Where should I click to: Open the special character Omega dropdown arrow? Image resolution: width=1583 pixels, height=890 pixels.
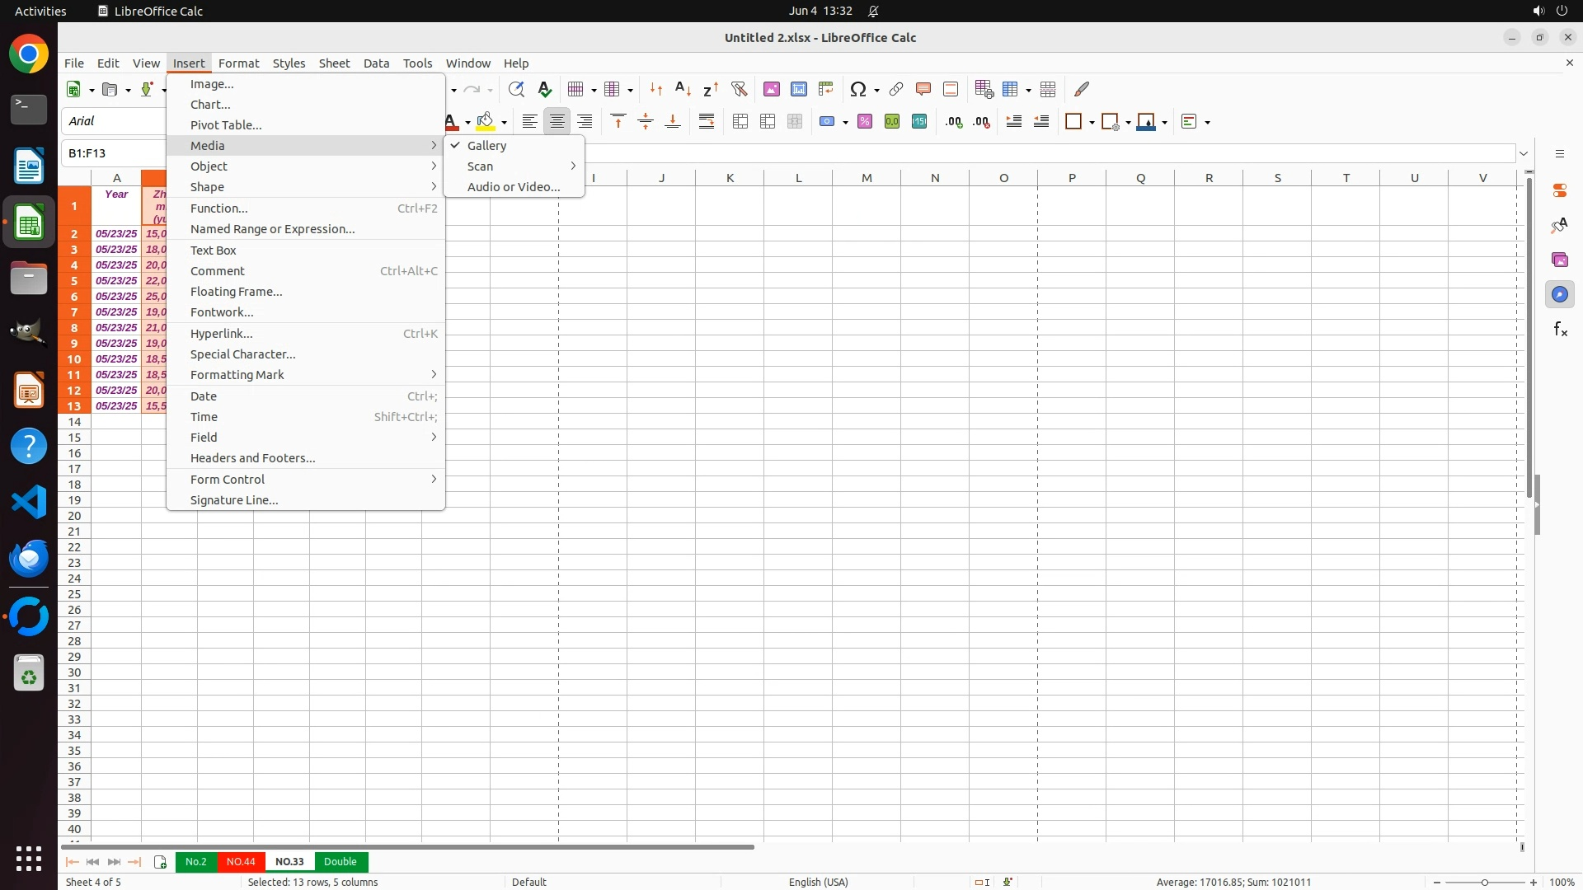(x=877, y=90)
